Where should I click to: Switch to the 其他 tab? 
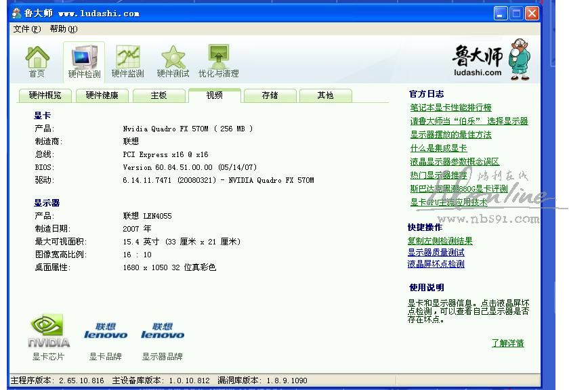coord(326,95)
